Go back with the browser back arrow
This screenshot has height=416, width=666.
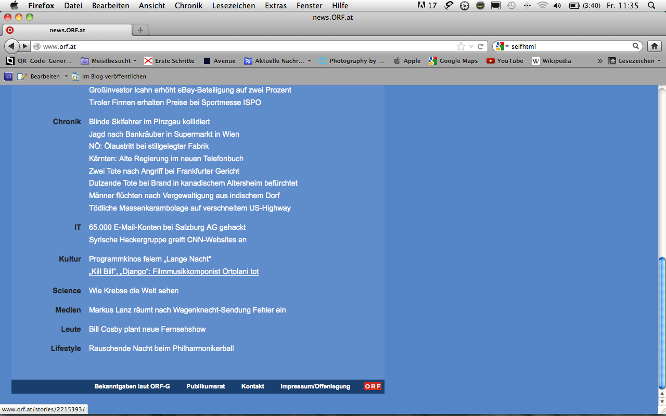(12, 46)
